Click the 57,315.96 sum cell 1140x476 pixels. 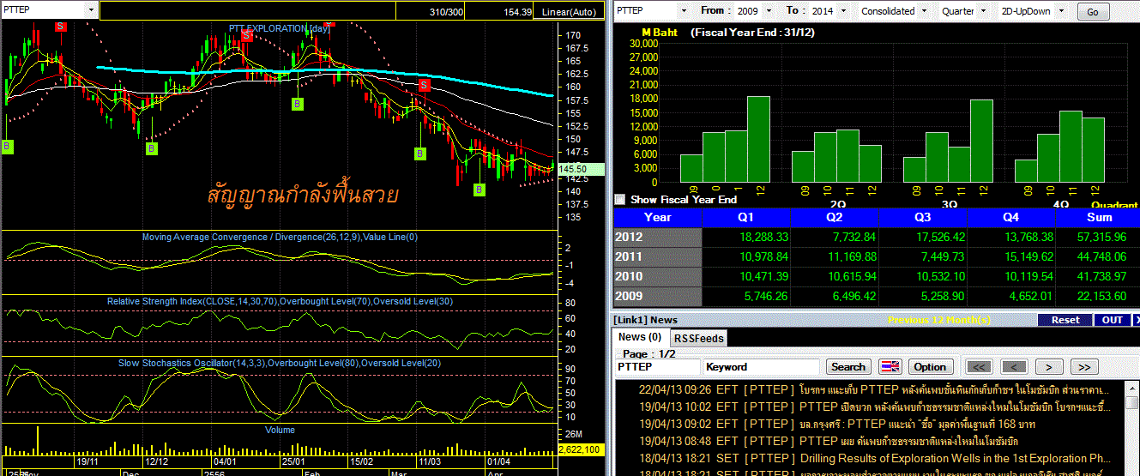[x=1098, y=237]
